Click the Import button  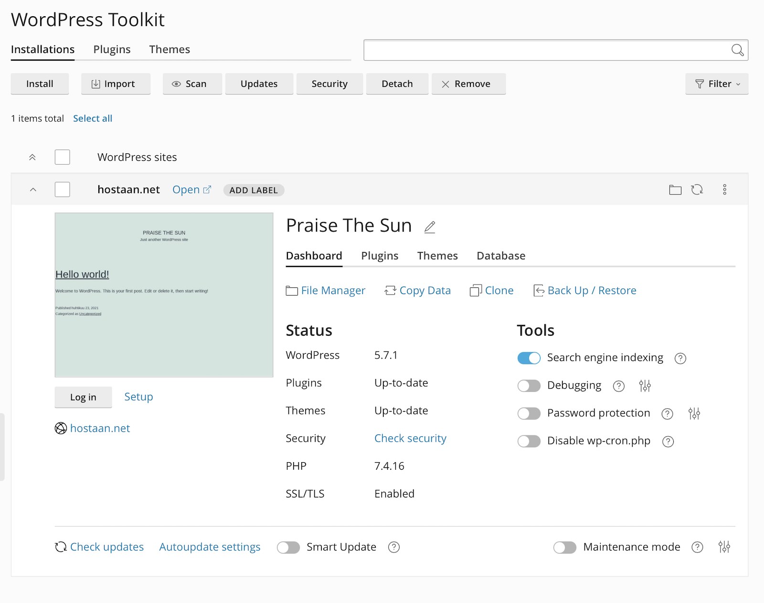click(116, 84)
